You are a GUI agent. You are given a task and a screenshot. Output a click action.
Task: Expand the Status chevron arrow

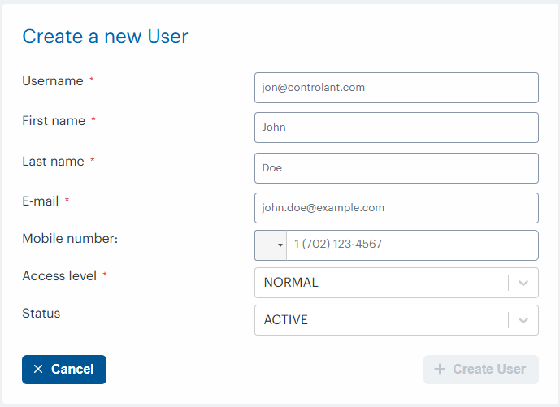523,320
